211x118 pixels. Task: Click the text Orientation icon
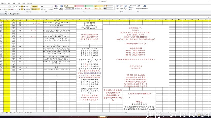[x=27, y=6]
